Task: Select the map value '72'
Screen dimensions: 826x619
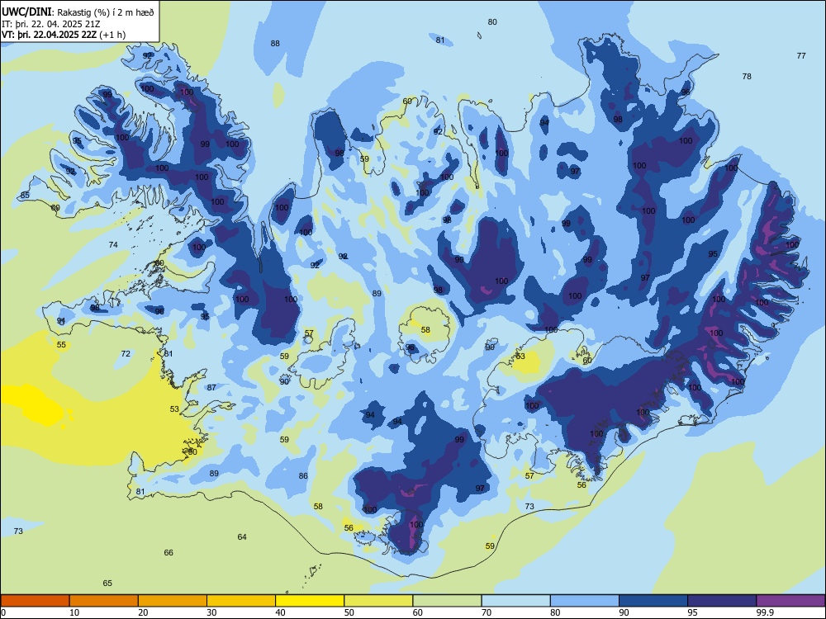Action: click(126, 354)
